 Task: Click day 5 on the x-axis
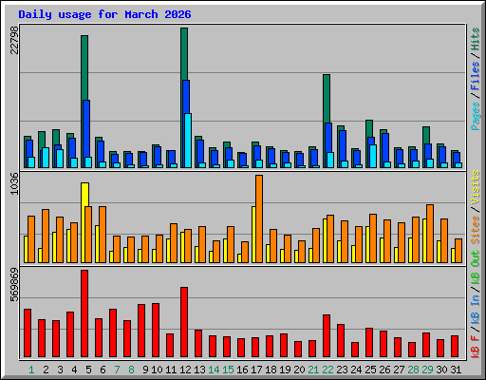(88, 370)
